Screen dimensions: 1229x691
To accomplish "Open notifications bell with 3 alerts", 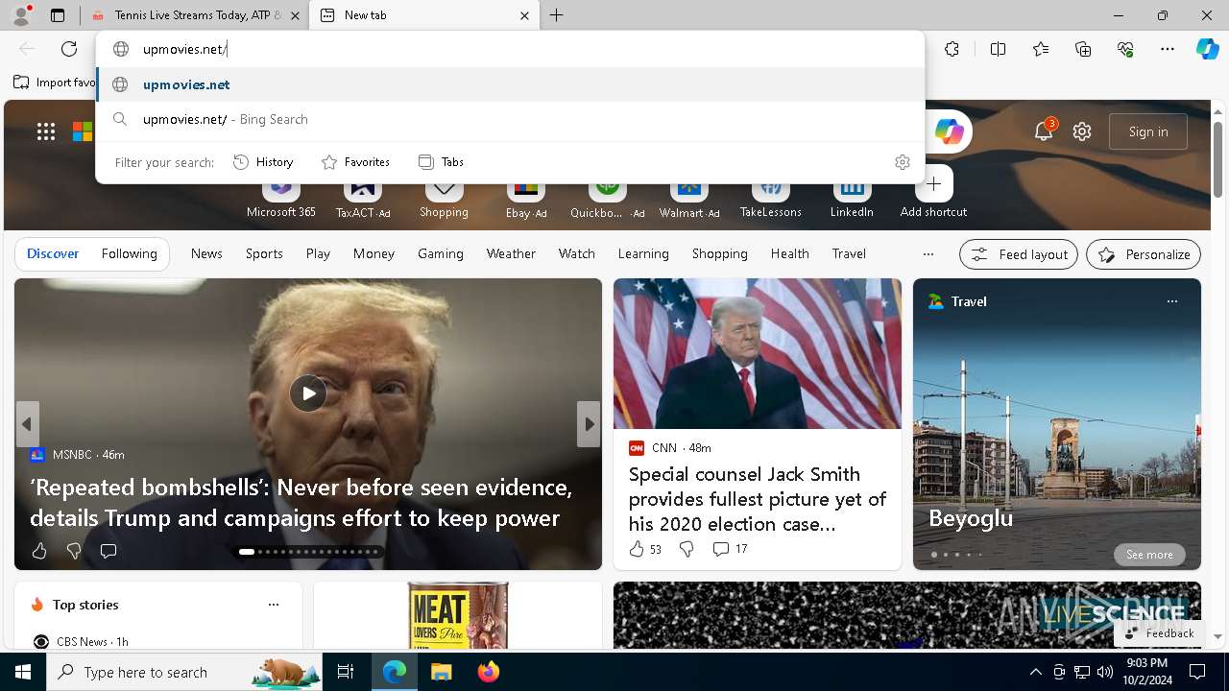I will (1044, 131).
